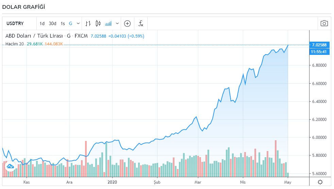This screenshot has height=189, width=334.
Task: Click the ABD Doları / Türk Lirası title
Action: [34, 36]
